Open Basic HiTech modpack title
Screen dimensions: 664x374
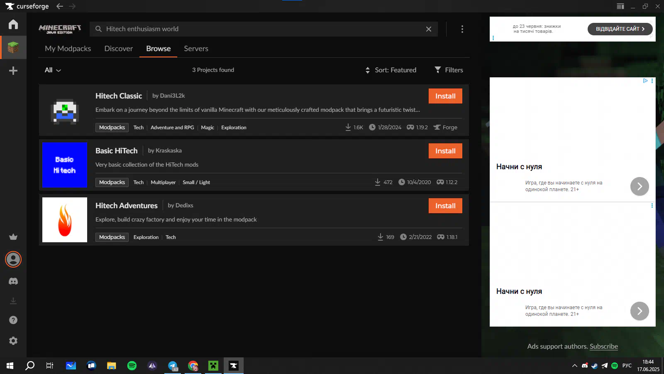click(x=117, y=151)
